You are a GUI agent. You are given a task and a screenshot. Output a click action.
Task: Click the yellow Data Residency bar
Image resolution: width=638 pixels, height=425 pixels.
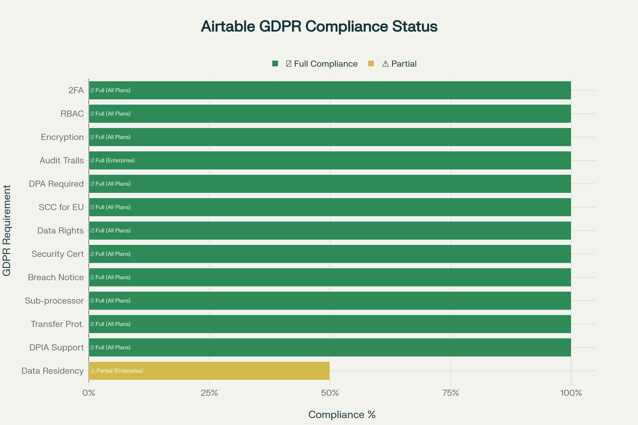[x=209, y=371]
